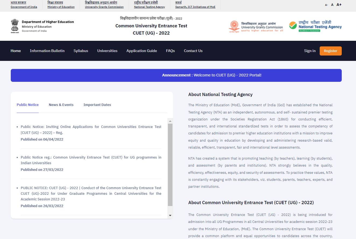Image resolution: width=356 pixels, height=239 pixels.
Task: Decrease font size with A- button
Action: (326, 5)
